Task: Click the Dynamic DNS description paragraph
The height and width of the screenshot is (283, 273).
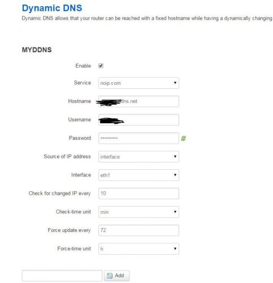Action: [147, 18]
